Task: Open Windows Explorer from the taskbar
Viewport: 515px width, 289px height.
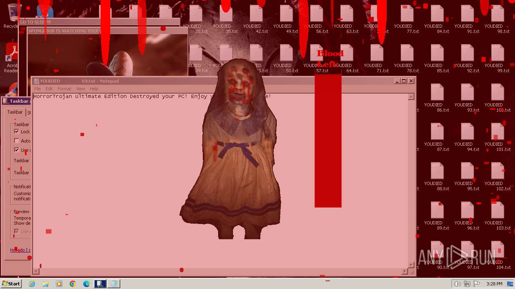Action: 45,284
